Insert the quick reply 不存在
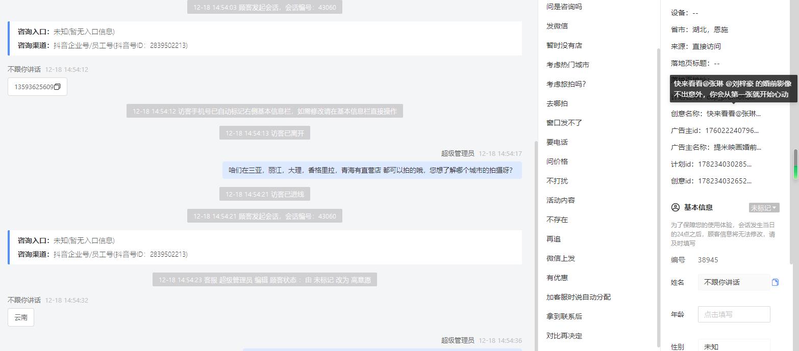This screenshot has height=351, width=799. [557, 220]
